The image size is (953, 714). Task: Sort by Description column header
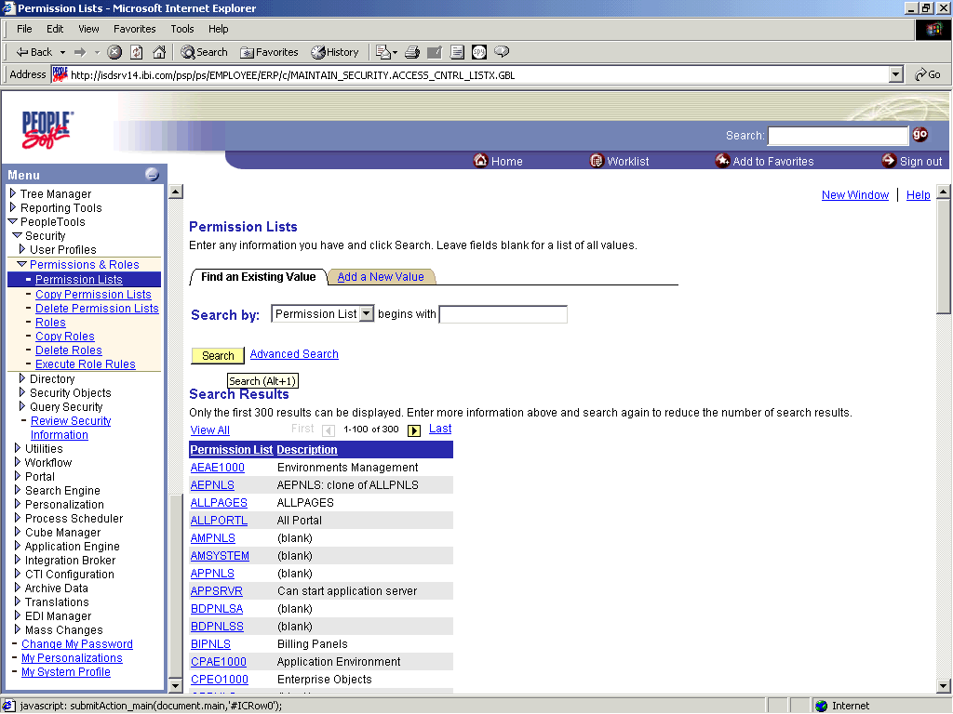[307, 450]
